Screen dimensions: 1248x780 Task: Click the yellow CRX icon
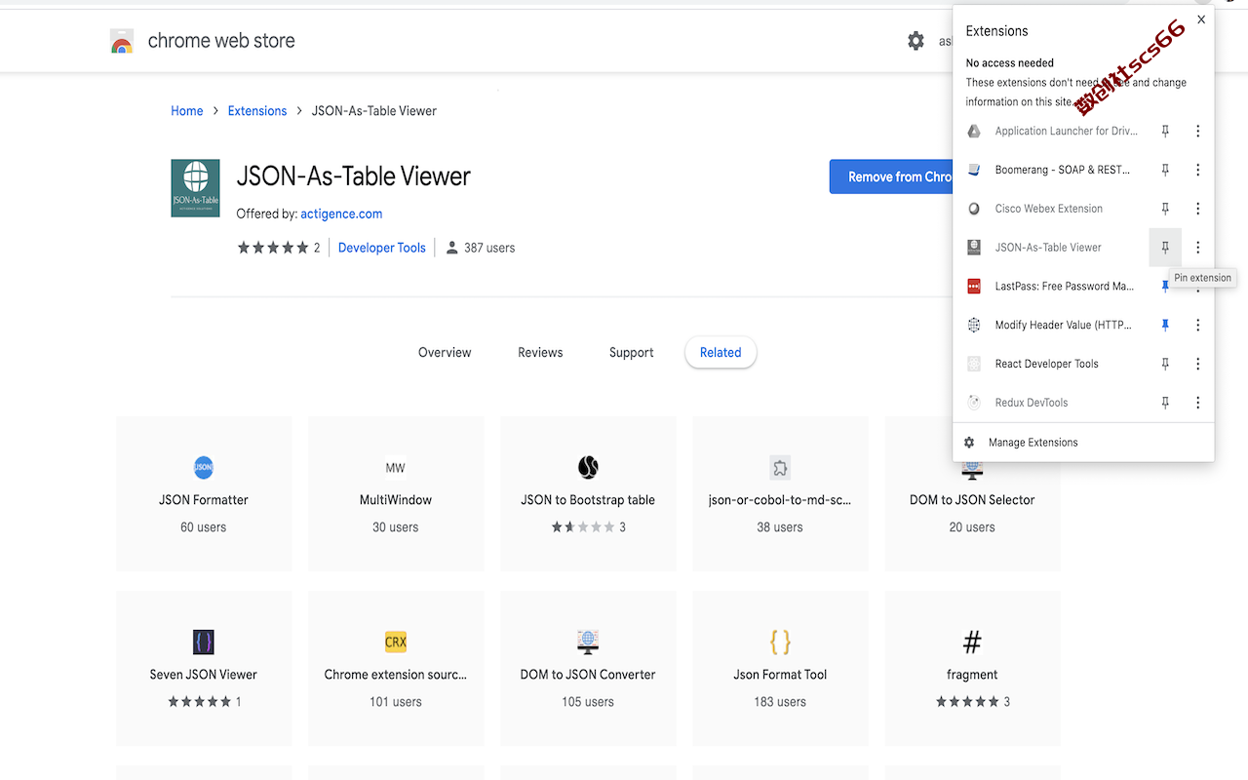tap(395, 642)
